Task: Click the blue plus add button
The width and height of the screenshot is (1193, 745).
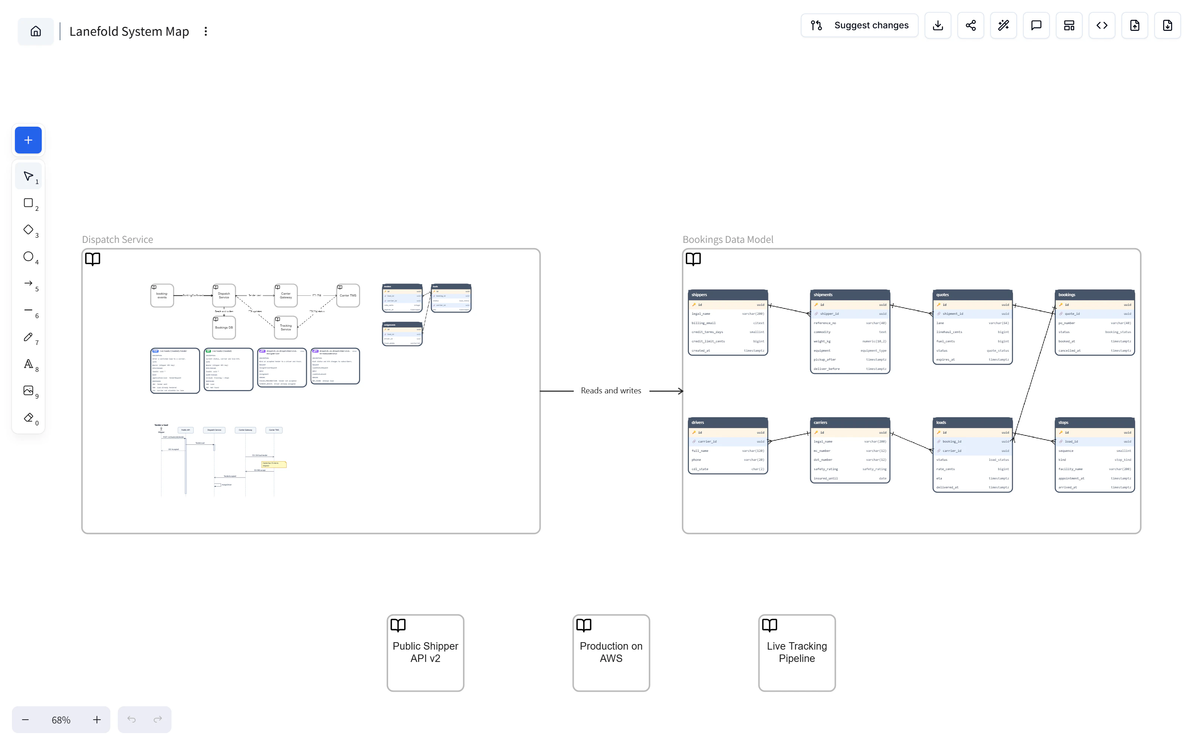Action: 28,140
